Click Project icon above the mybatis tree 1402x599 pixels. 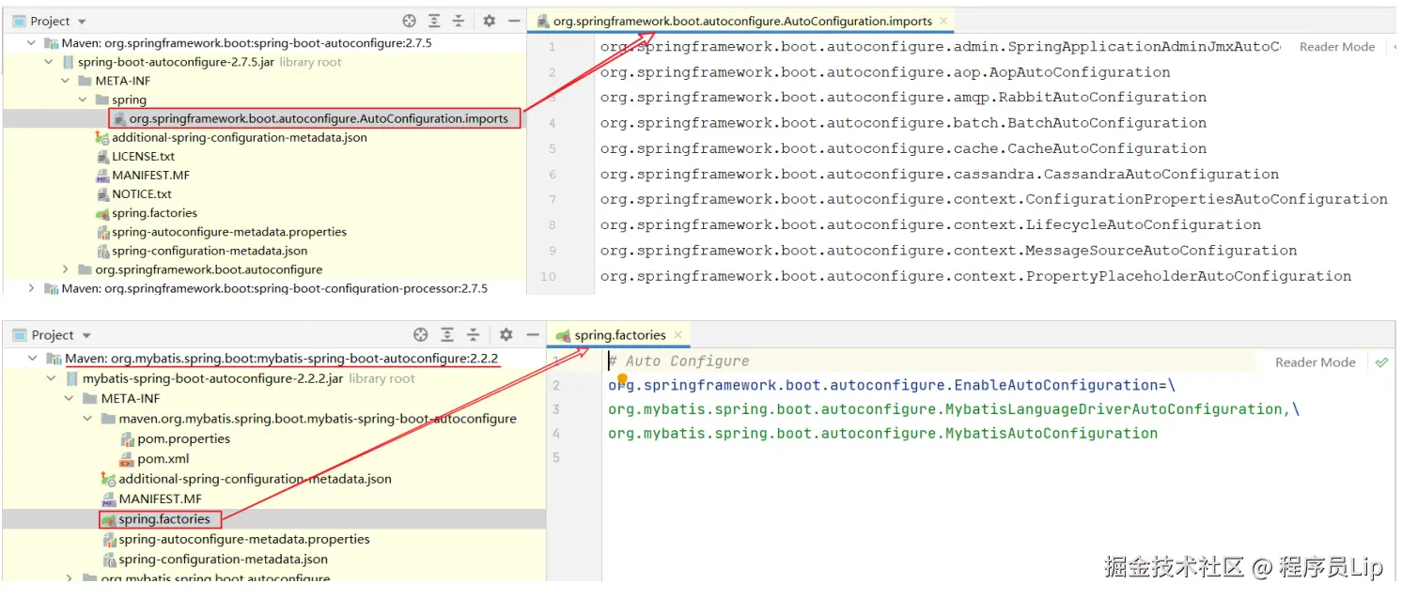20,334
